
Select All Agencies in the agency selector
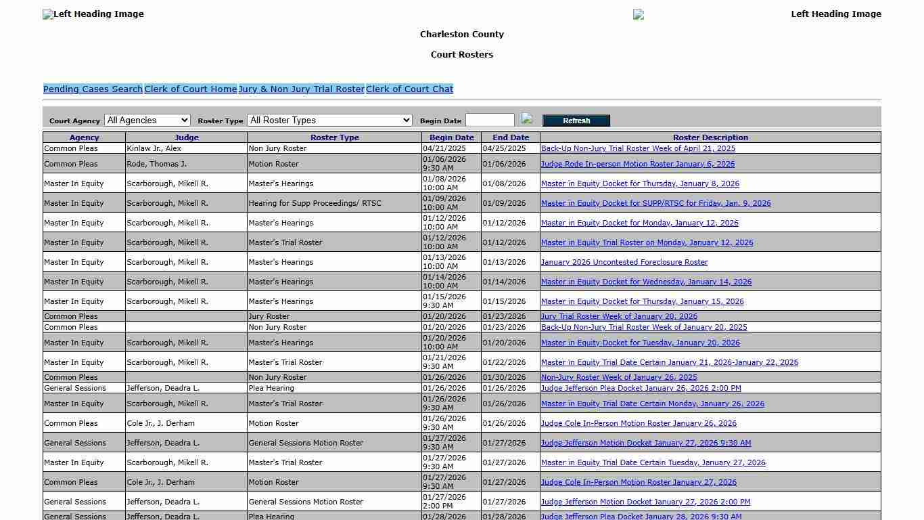click(x=147, y=120)
